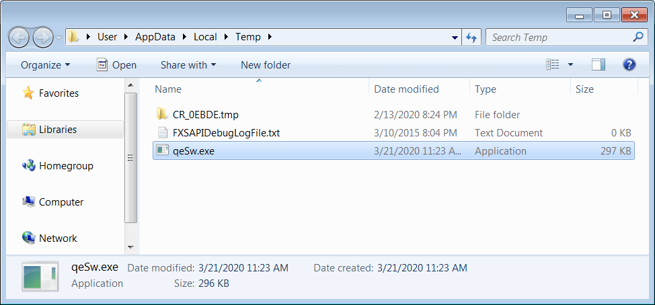Open the Share with menu
655x305 pixels.
188,65
